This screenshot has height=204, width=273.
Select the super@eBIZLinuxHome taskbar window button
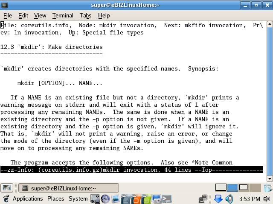tap(69, 188)
